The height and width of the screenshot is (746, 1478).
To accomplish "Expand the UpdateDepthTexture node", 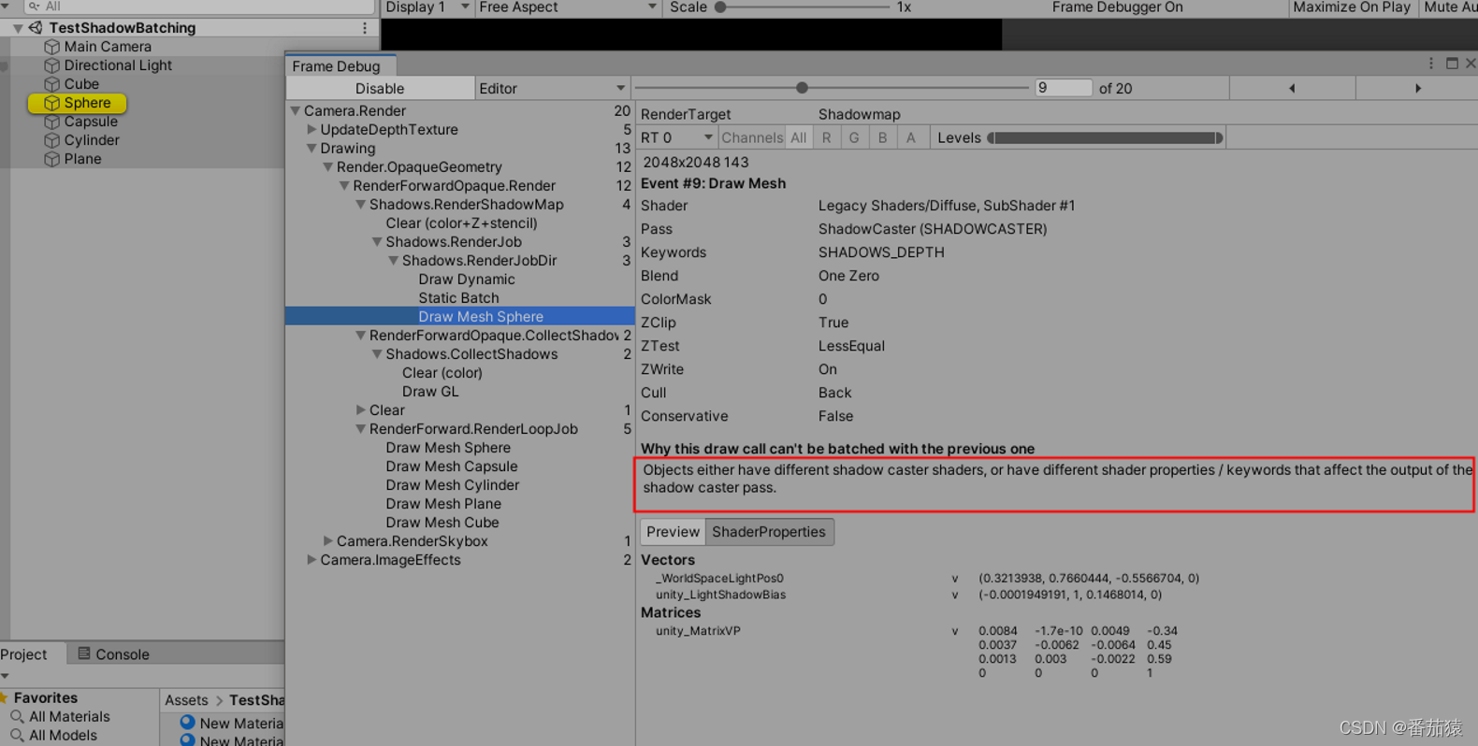I will 312,129.
